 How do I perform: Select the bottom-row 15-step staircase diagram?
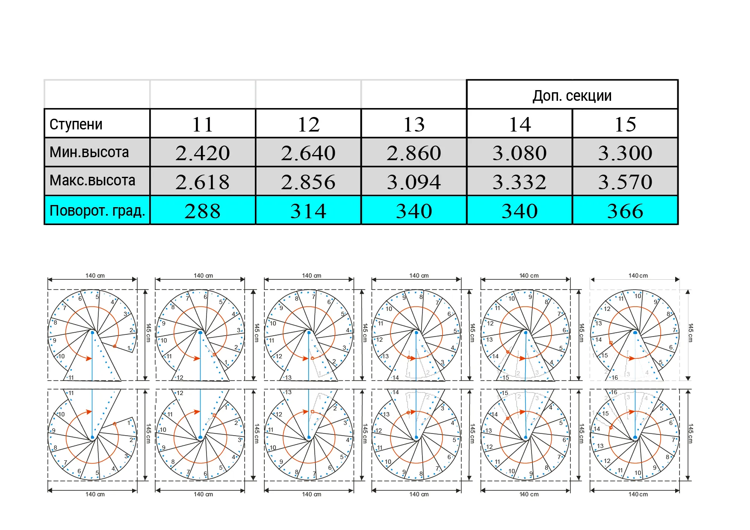[x=526, y=435]
